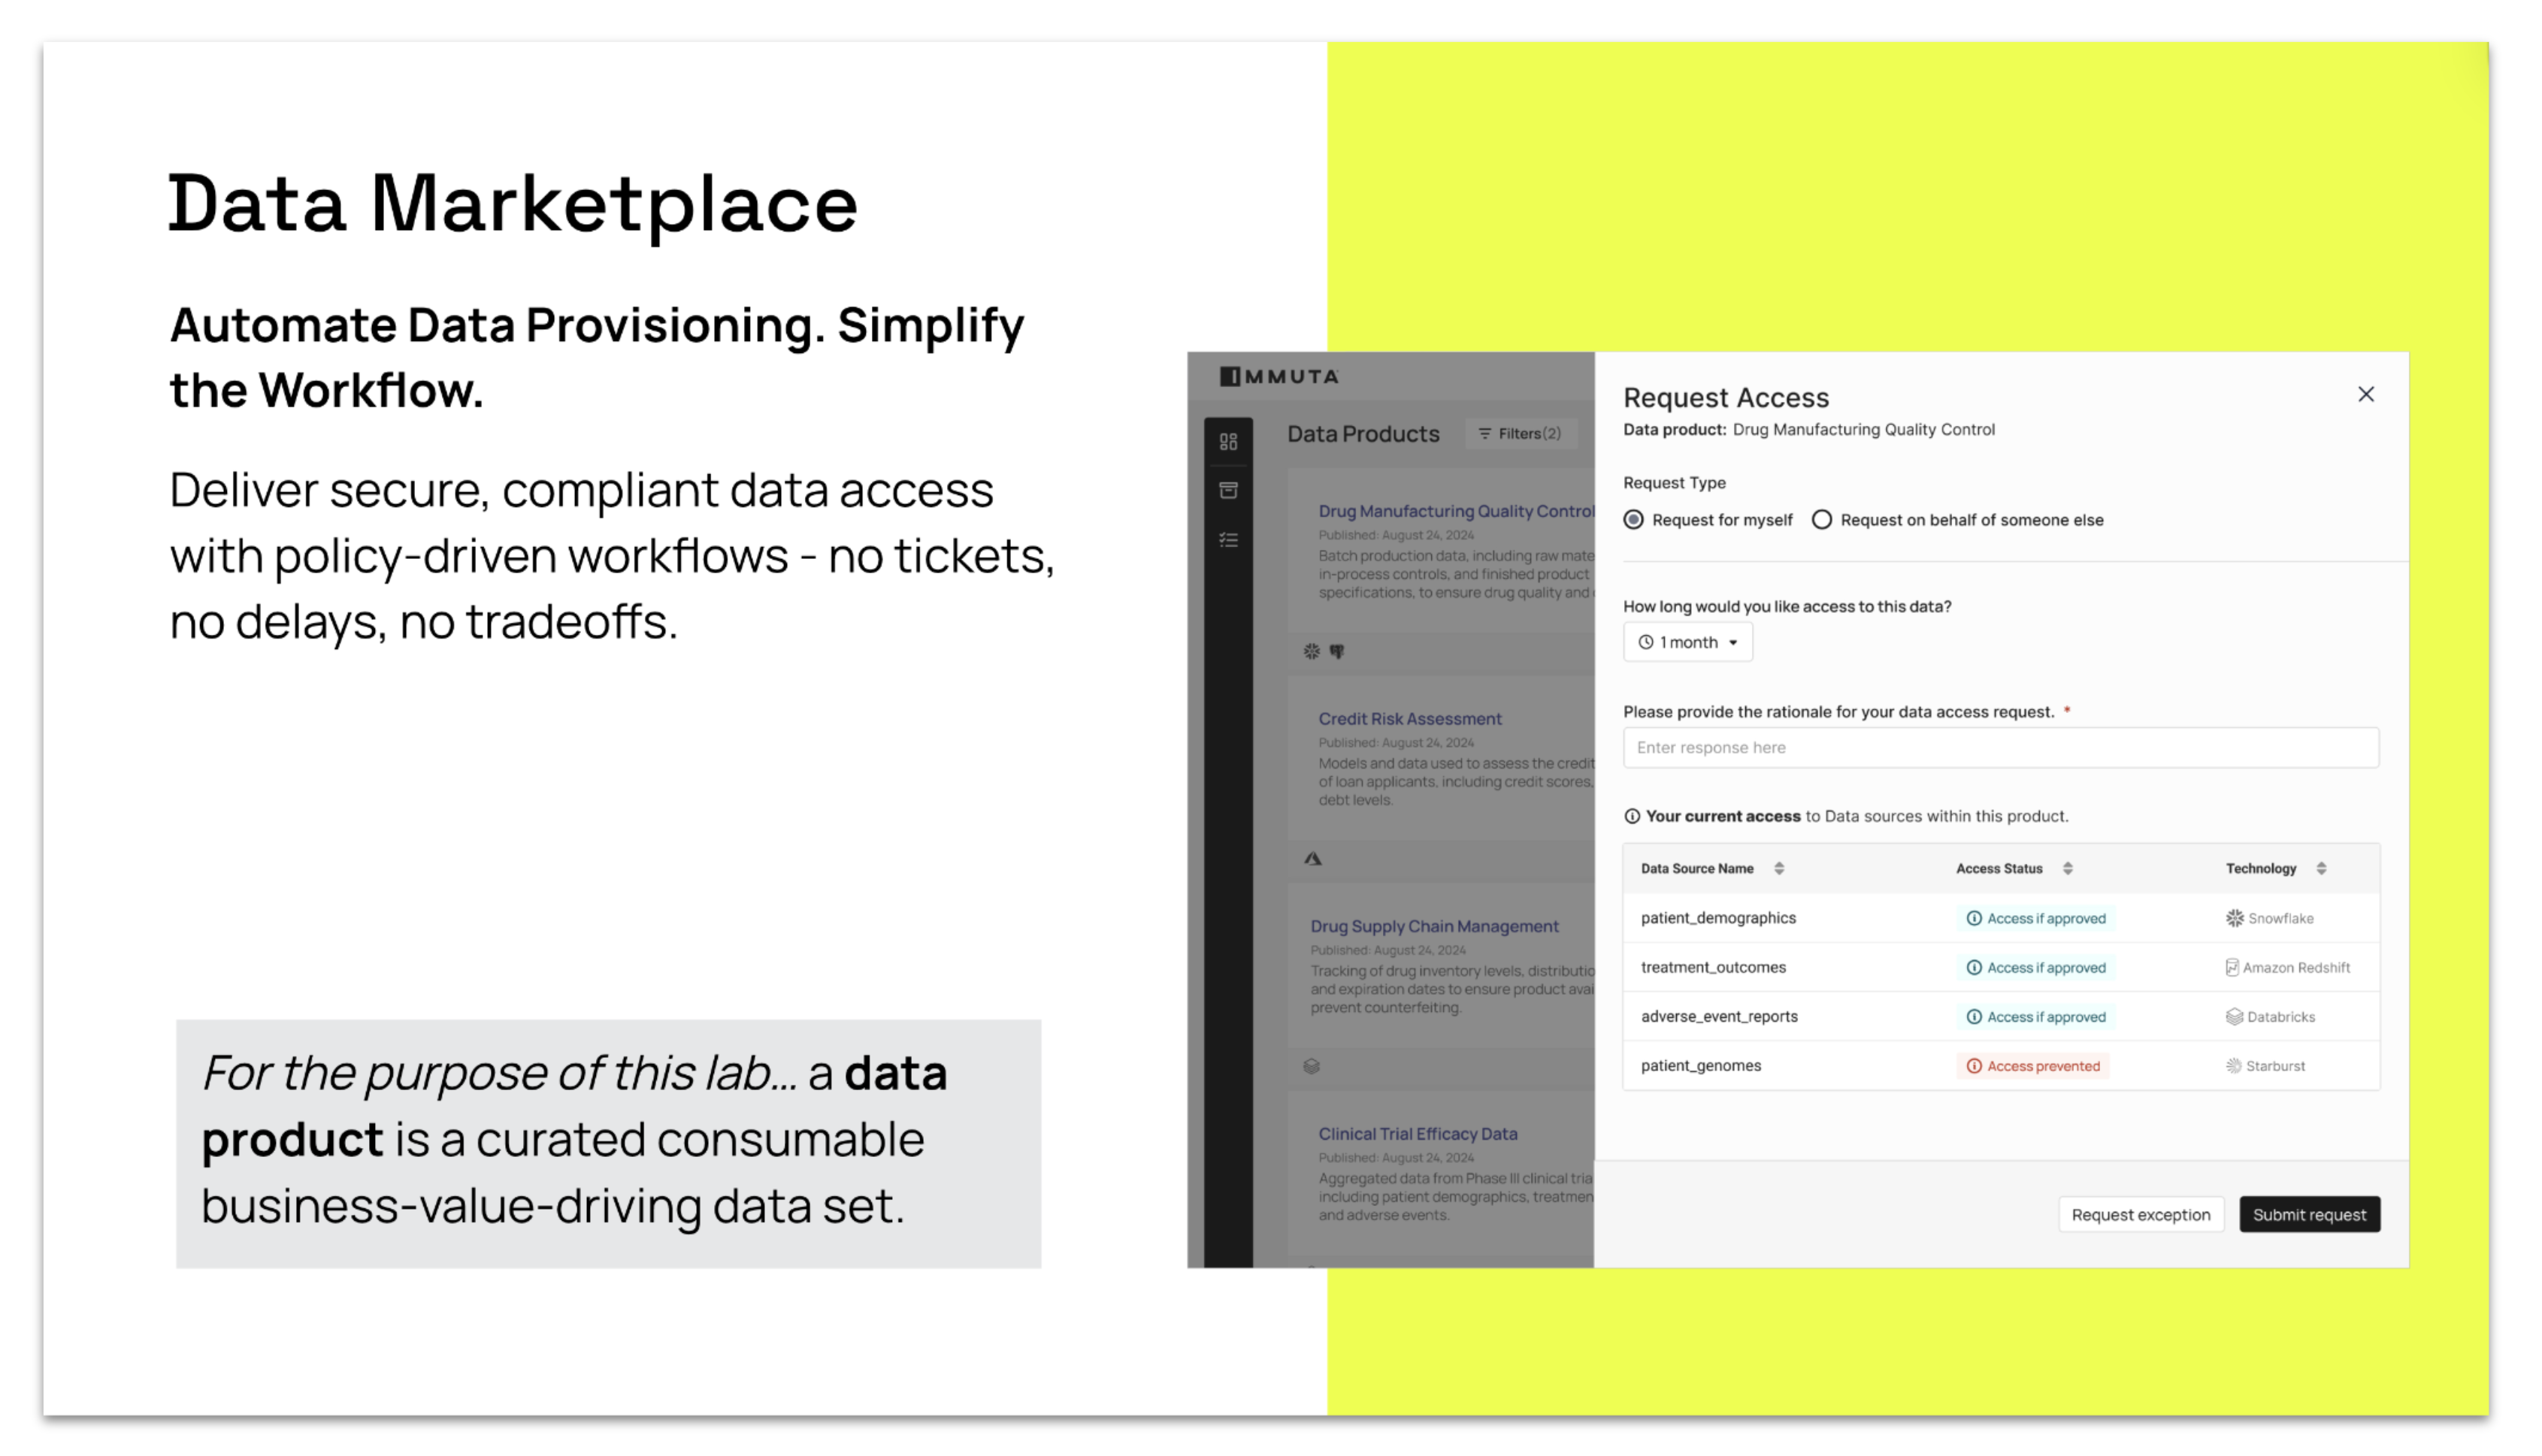
Task: Sort by Access Status column
Action: point(2068,869)
